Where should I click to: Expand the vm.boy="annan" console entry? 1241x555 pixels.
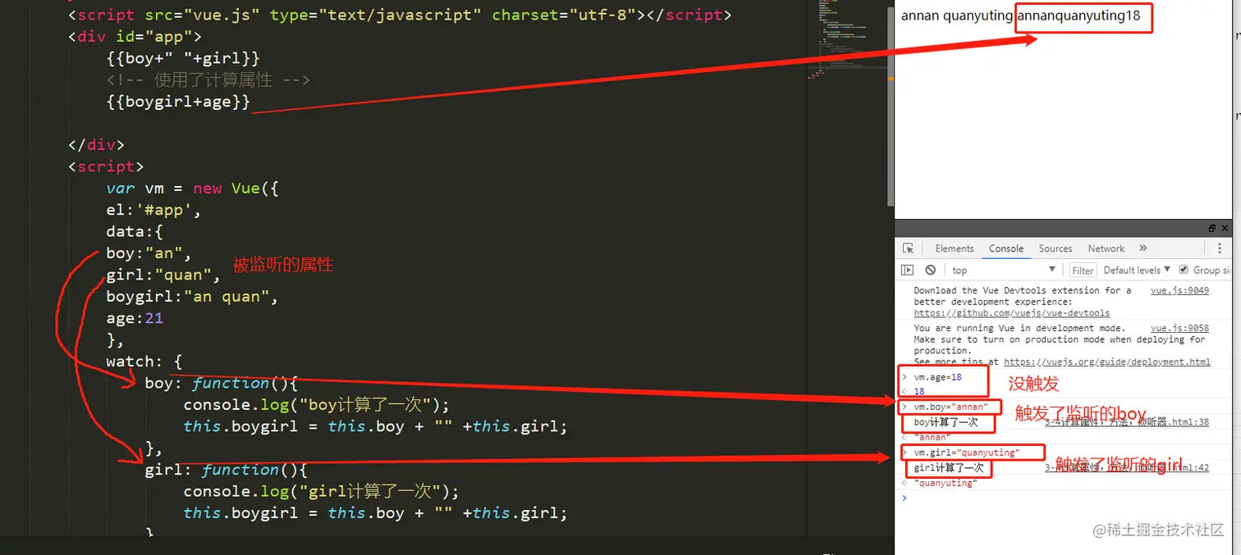[x=904, y=407]
